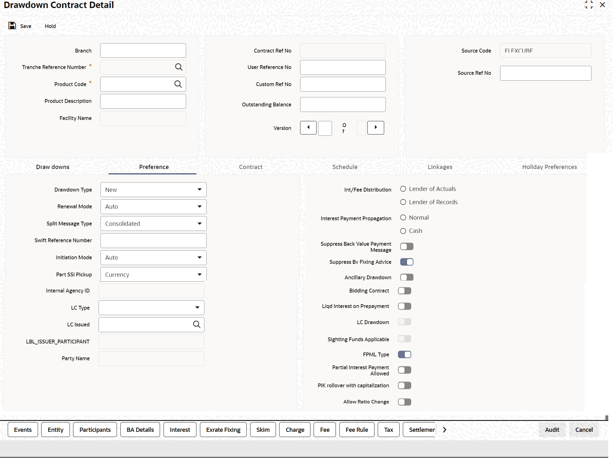The image size is (616, 467).
Task: Go to previous version arrow
Action: [x=308, y=128]
